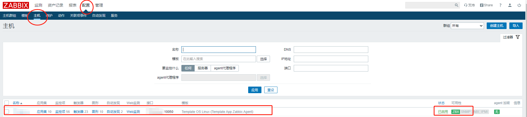Click the logout power icon
This screenshot has width=527, height=117.
point(519,5)
